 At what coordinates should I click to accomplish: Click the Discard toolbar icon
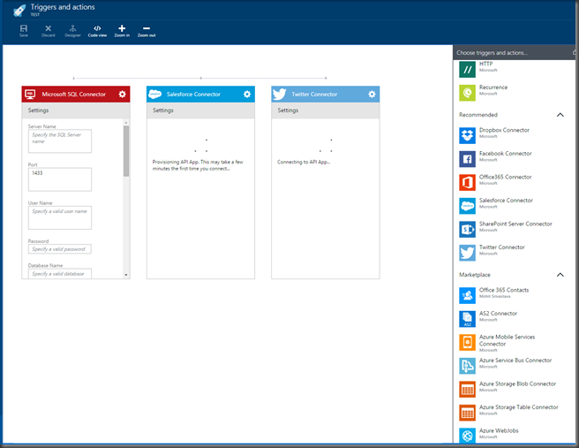[48, 30]
